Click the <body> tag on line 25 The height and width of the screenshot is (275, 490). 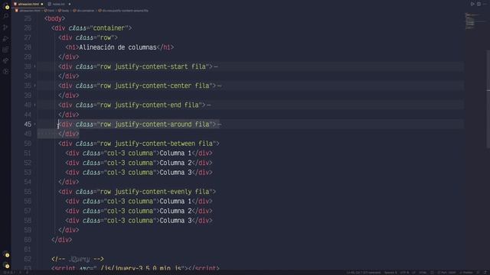pyautogui.click(x=54, y=18)
